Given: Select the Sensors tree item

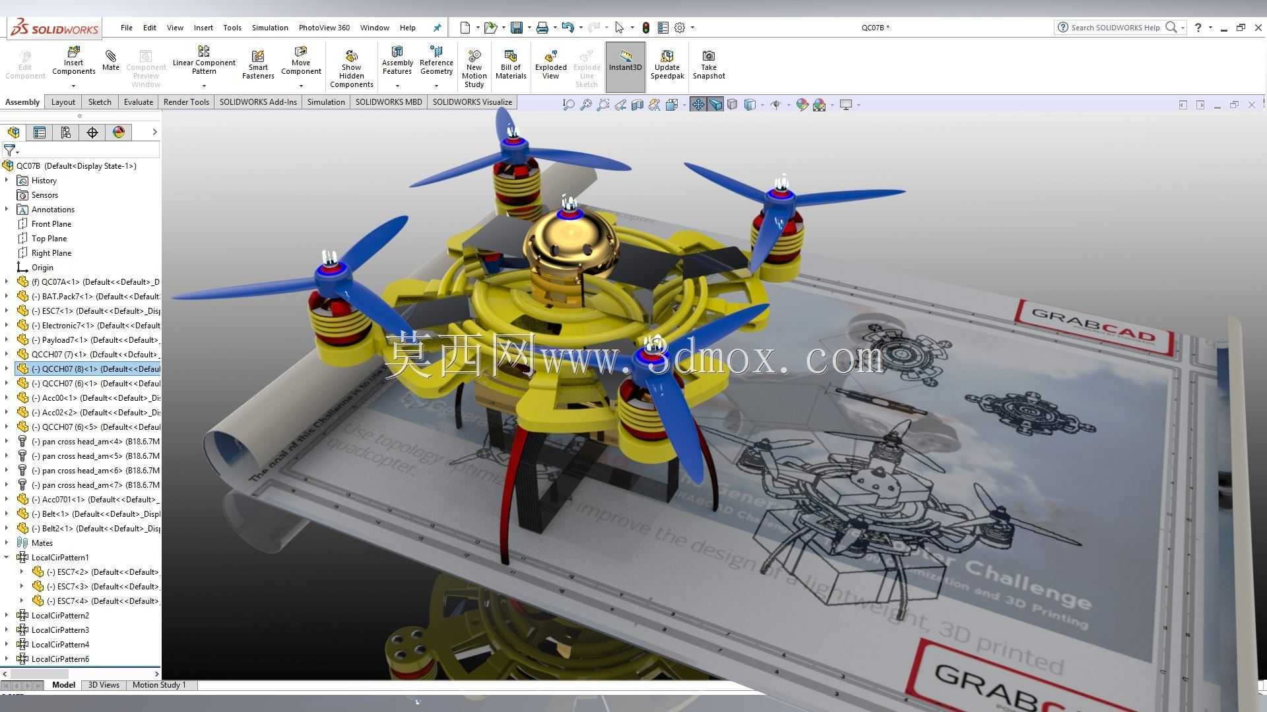Looking at the screenshot, I should tap(44, 194).
